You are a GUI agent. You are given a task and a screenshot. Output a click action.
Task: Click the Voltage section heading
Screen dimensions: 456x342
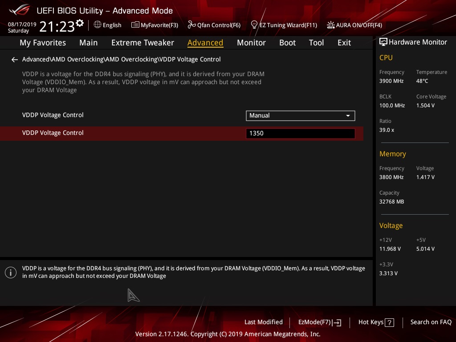click(391, 225)
